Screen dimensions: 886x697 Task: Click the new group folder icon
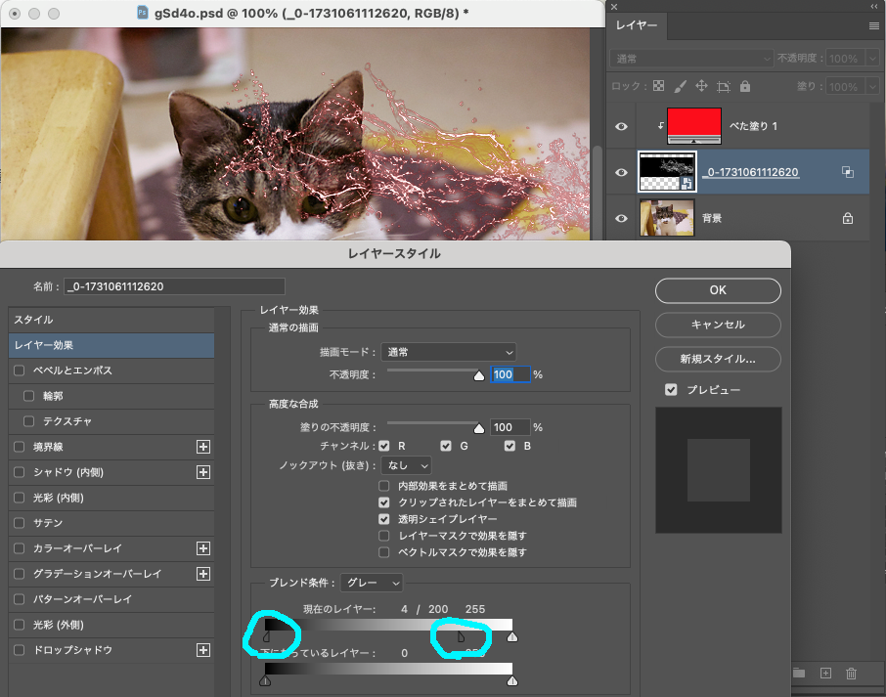(798, 673)
